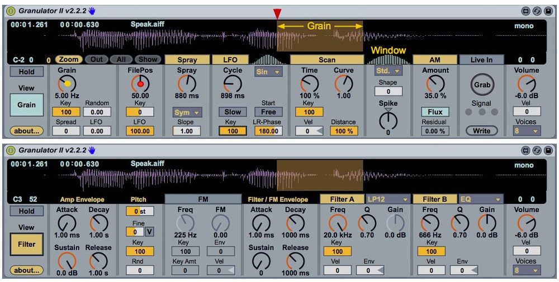The width and height of the screenshot is (559, 282).
Task: Click the Residual field showing 0.00 %
Action: (435, 131)
